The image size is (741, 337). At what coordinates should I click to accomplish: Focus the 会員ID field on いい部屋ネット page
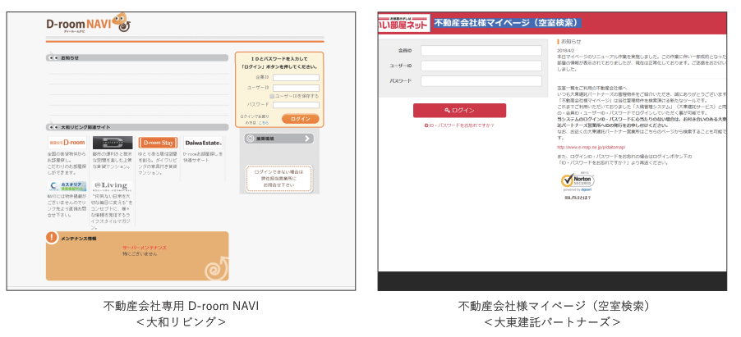coord(481,51)
